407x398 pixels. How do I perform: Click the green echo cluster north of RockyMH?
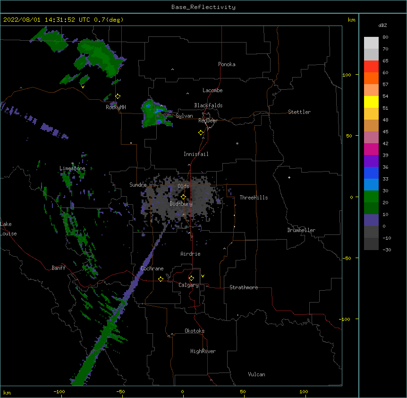[100, 59]
